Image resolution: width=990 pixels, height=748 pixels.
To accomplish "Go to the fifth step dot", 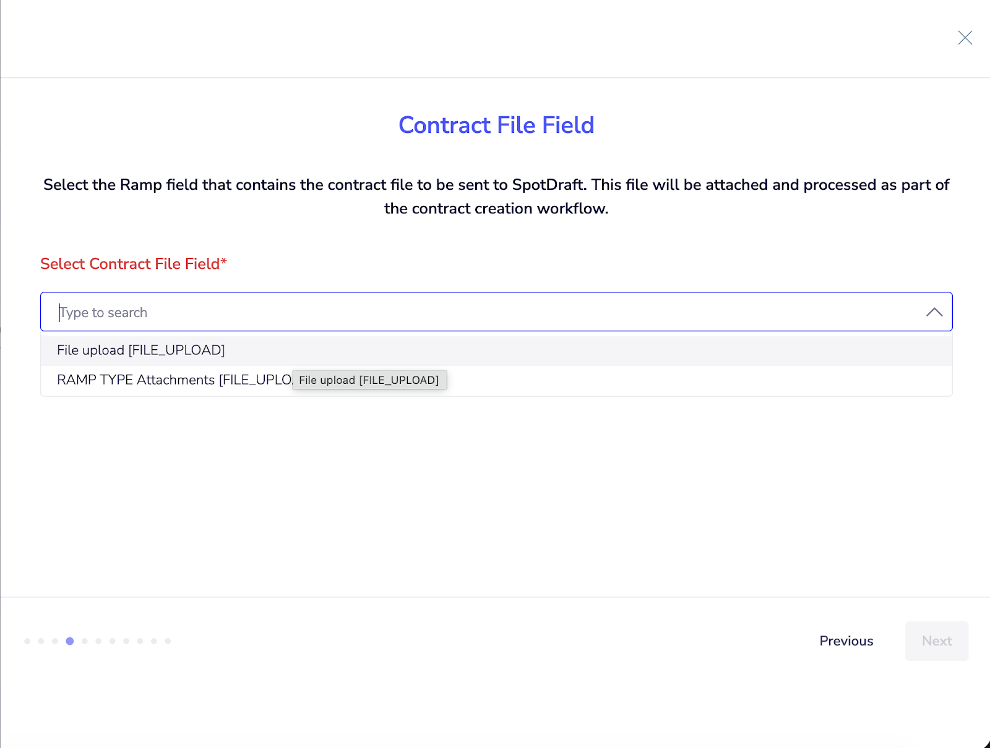I will [85, 641].
